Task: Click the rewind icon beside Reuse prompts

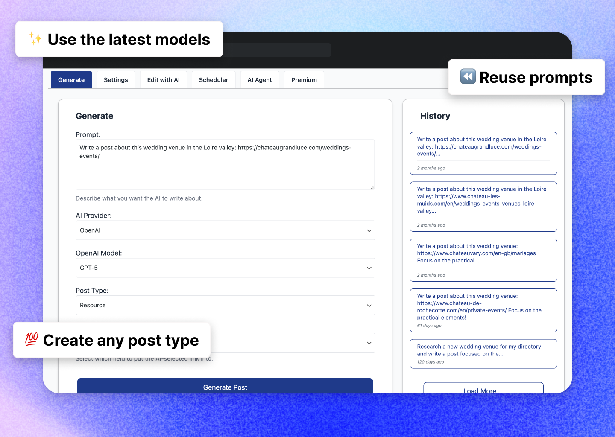Action: (x=468, y=76)
